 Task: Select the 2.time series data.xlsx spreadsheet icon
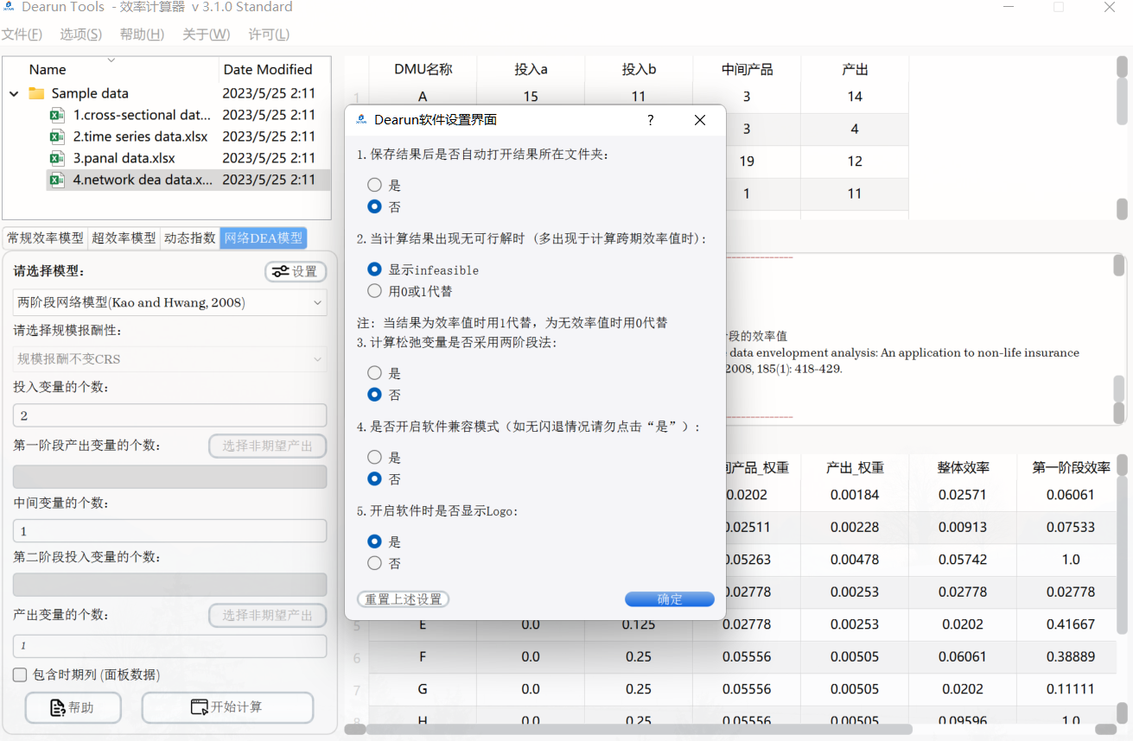[x=57, y=136]
